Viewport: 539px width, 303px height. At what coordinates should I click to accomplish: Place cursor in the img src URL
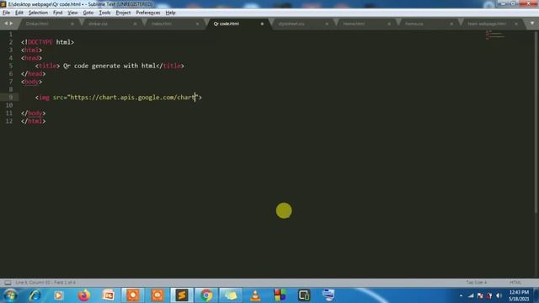[133, 98]
